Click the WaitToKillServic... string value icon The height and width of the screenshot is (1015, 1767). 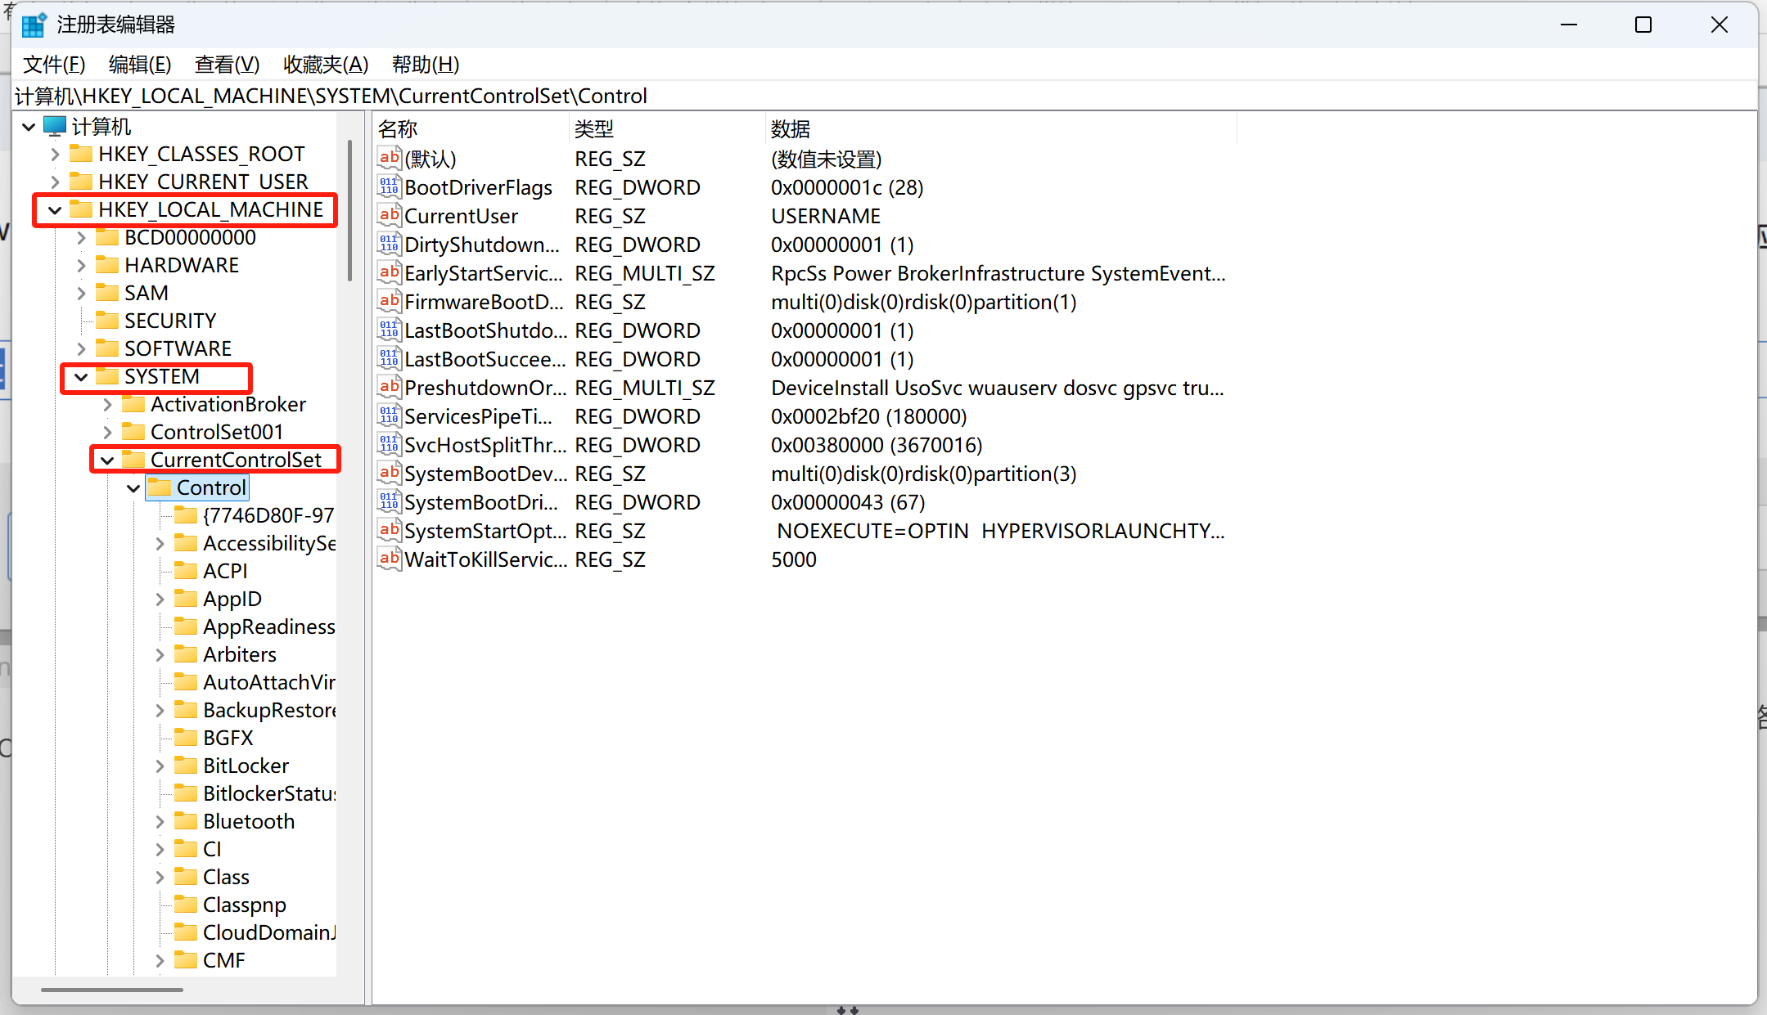tap(389, 559)
